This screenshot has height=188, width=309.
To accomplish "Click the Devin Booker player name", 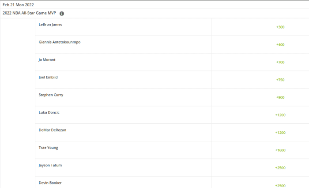I will pos(50,183).
